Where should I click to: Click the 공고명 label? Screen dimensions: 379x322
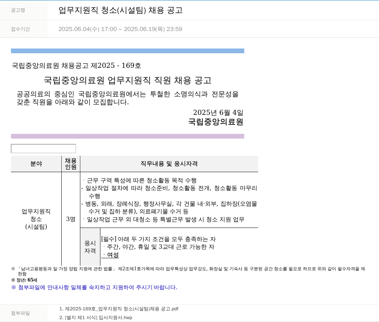tap(18, 10)
